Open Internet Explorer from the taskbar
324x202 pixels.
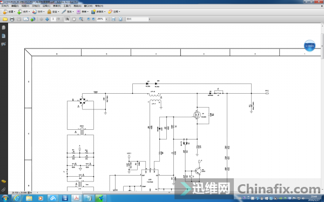tap(16, 198)
